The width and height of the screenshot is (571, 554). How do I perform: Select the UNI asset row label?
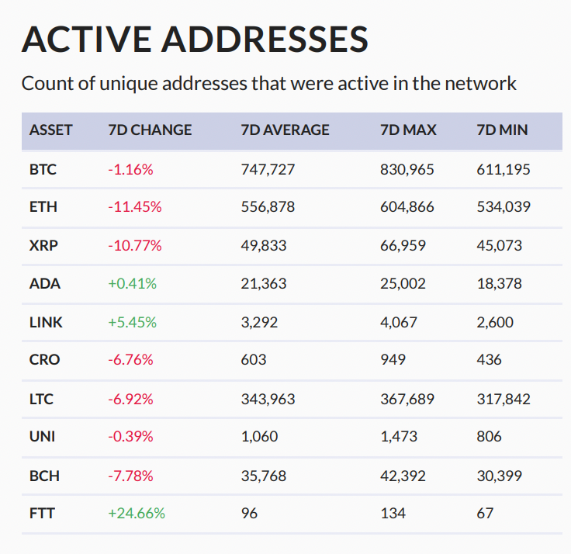pyautogui.click(x=43, y=437)
